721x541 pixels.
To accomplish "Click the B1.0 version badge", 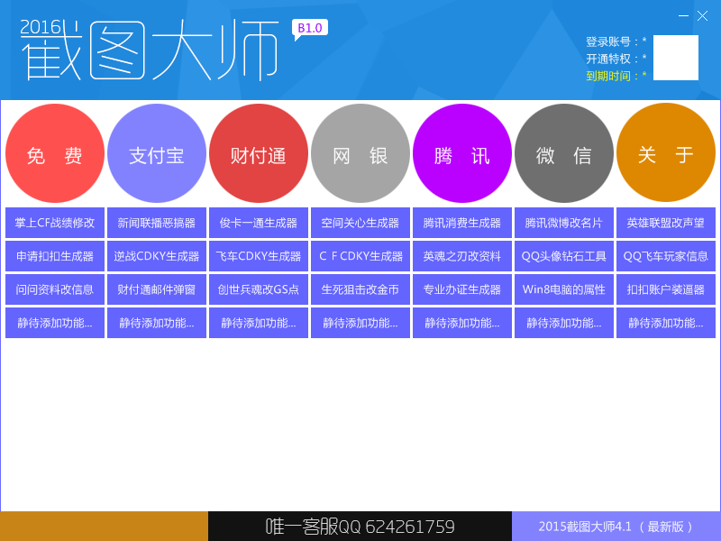I will pyautogui.click(x=310, y=29).
